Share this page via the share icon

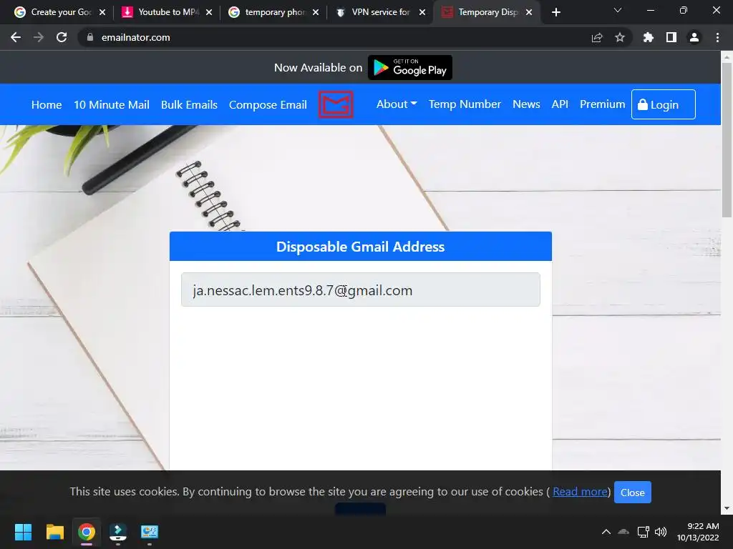coord(597,37)
